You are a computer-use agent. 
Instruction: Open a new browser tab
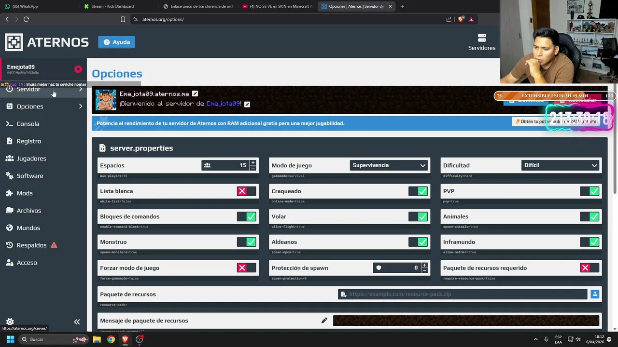point(402,6)
